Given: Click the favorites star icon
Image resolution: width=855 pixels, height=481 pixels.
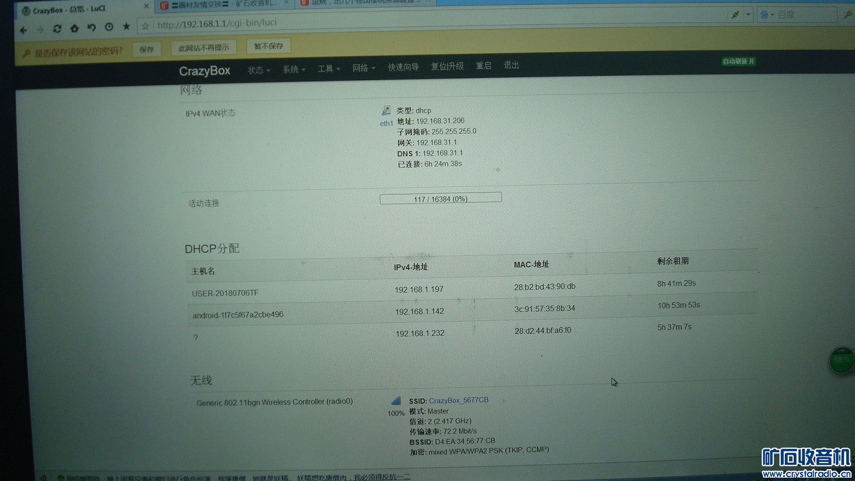Looking at the screenshot, I should tap(126, 26).
